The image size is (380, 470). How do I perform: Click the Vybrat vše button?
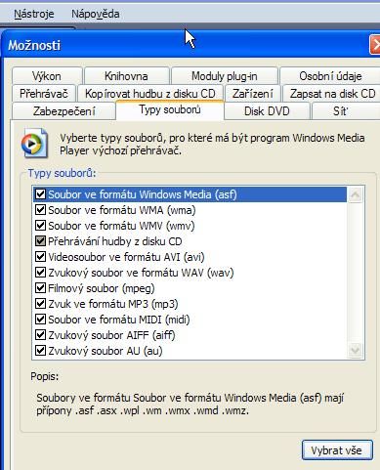tap(337, 450)
